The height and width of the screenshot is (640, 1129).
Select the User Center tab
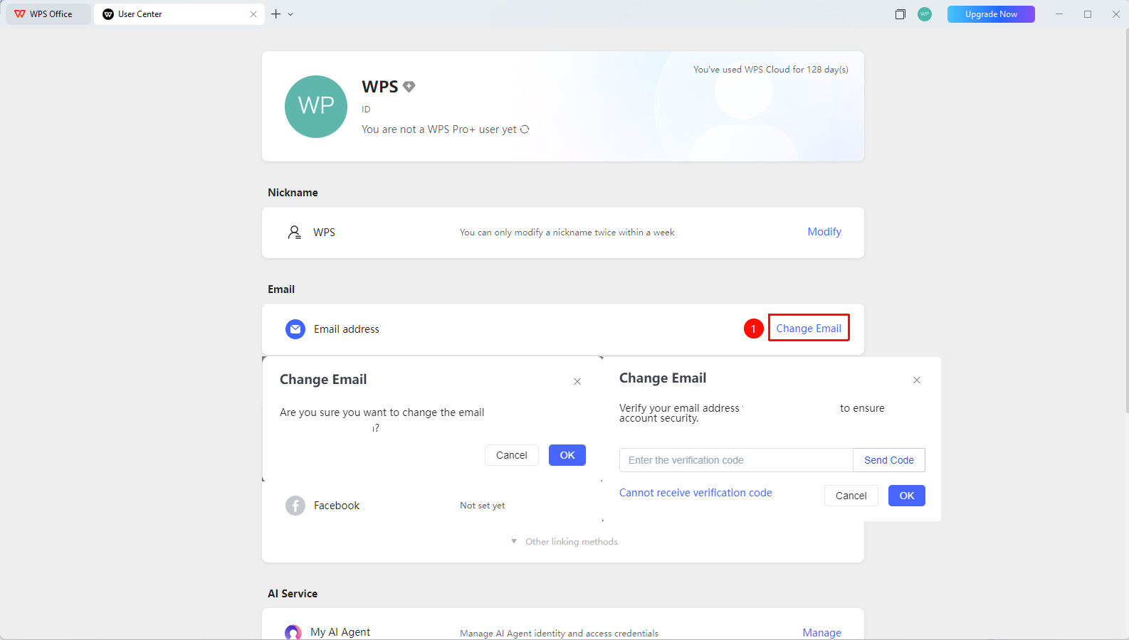point(179,14)
